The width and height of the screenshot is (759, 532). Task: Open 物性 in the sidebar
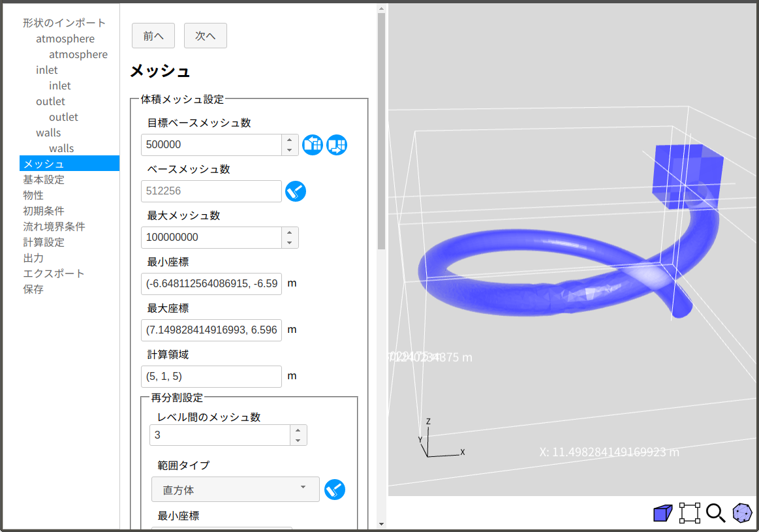point(33,195)
